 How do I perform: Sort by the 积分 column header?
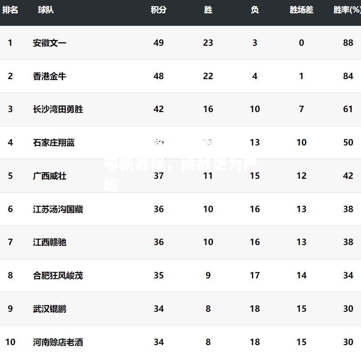pyautogui.click(x=159, y=10)
